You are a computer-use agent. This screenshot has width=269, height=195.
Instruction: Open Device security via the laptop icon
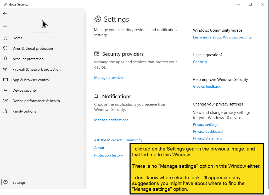5,90
